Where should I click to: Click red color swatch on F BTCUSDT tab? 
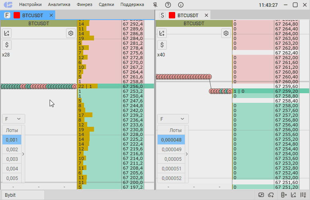(17, 15)
